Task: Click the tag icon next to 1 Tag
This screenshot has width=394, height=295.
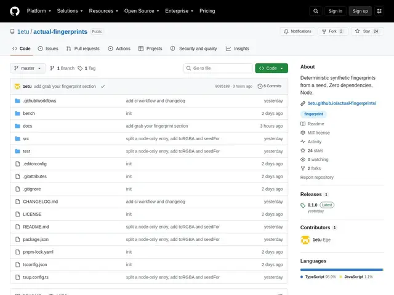Action: [x=80, y=68]
